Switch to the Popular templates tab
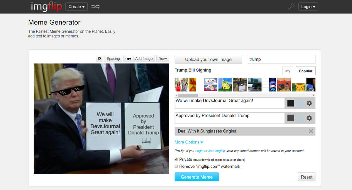 click(306, 71)
